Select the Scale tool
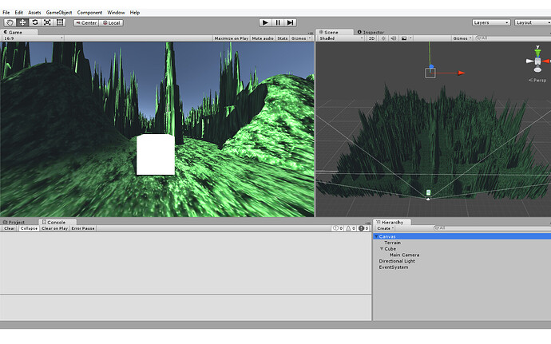 click(x=47, y=22)
